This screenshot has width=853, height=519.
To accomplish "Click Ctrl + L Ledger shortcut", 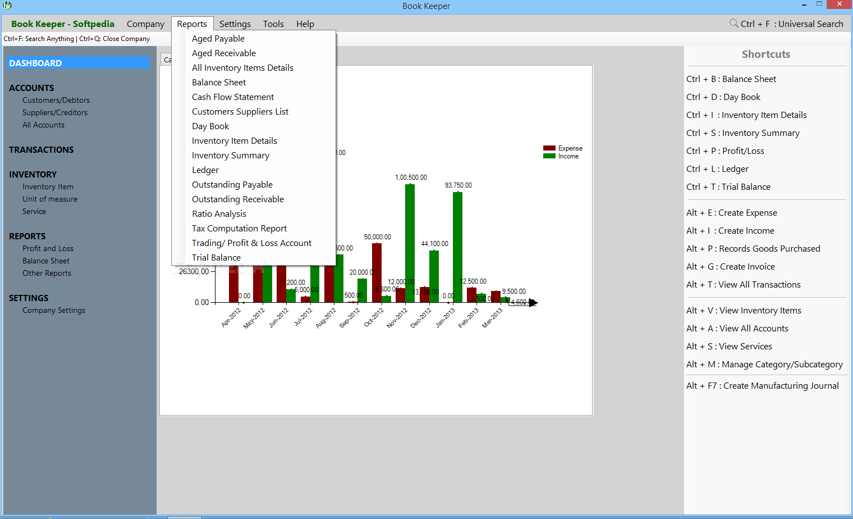I will point(717,169).
